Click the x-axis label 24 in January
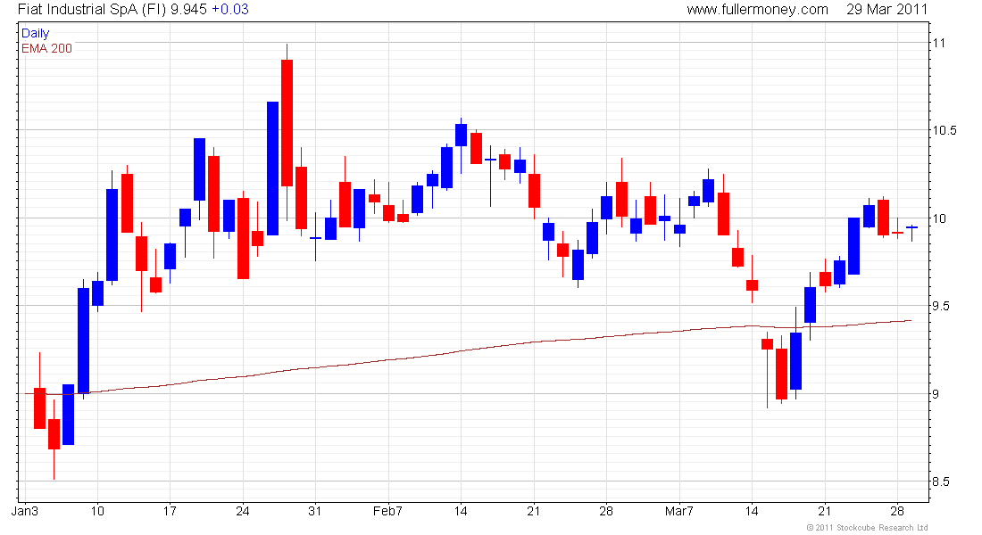982x535 pixels. point(242,511)
